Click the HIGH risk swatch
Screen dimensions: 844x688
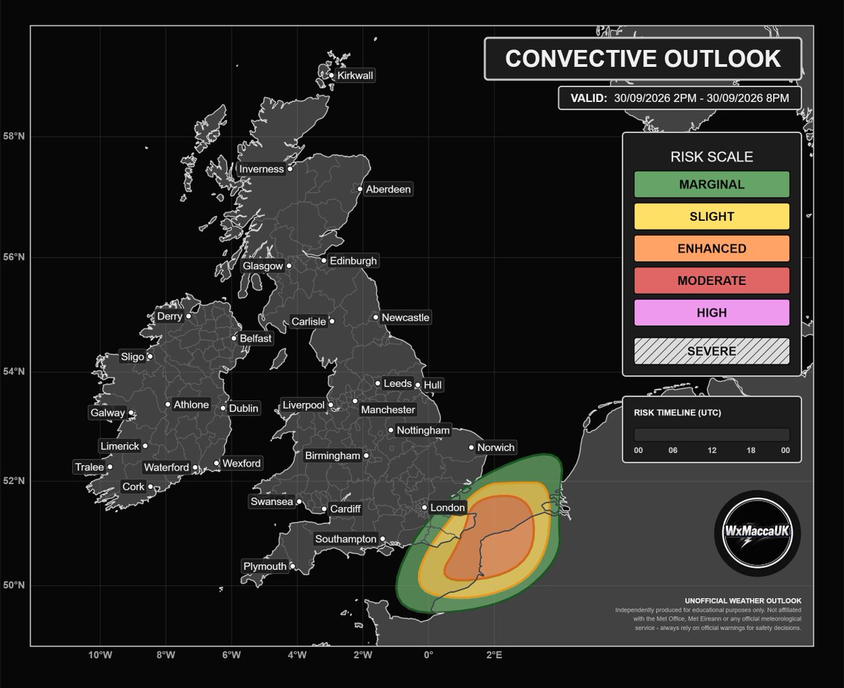coord(712,313)
